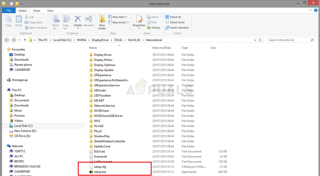
Task: Click the History button
Action: coord(154,28)
